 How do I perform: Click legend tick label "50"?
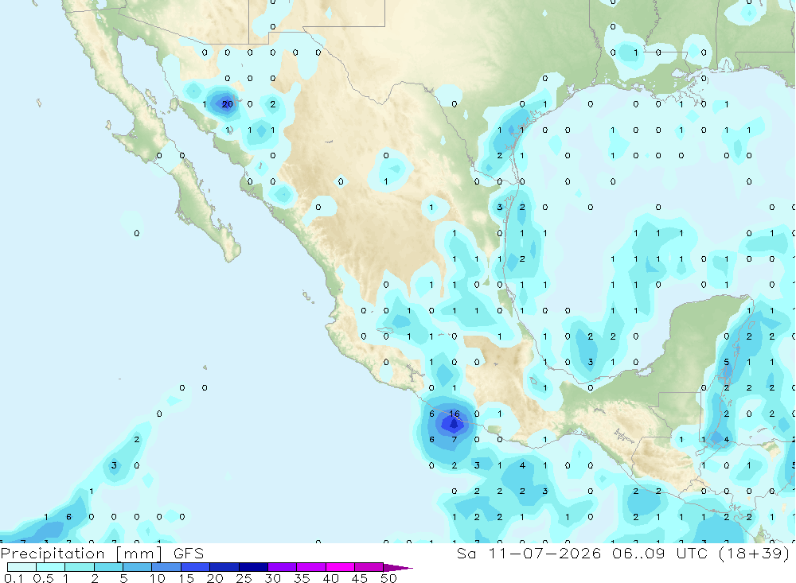click(388, 578)
